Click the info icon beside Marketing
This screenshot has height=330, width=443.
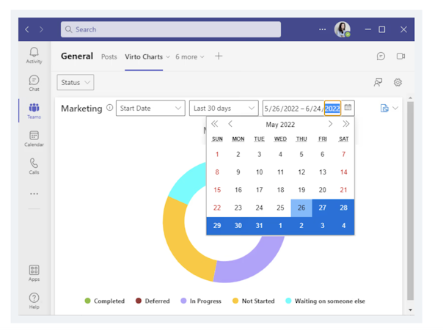tap(109, 108)
